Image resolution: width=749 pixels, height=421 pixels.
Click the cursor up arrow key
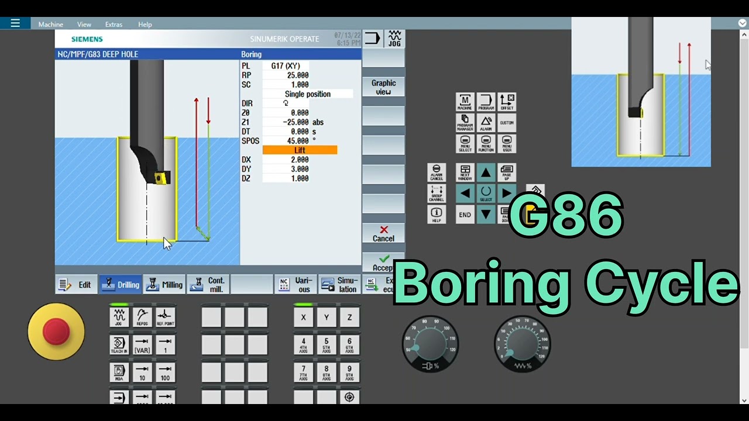(486, 172)
